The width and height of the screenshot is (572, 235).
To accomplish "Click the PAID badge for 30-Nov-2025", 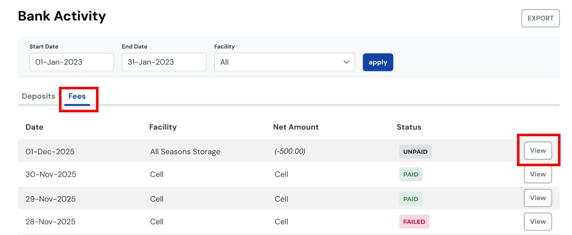I will (x=410, y=175).
